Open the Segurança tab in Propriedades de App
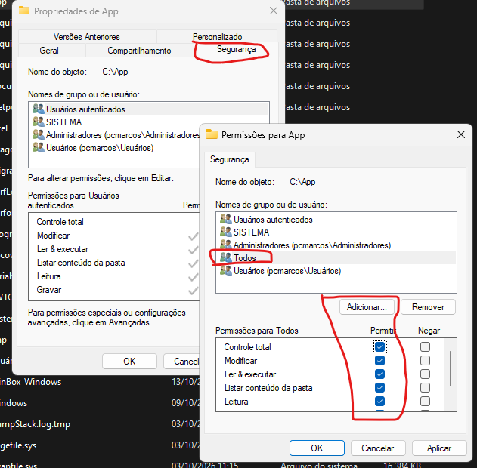The height and width of the screenshot is (468, 477). pyautogui.click(x=236, y=50)
